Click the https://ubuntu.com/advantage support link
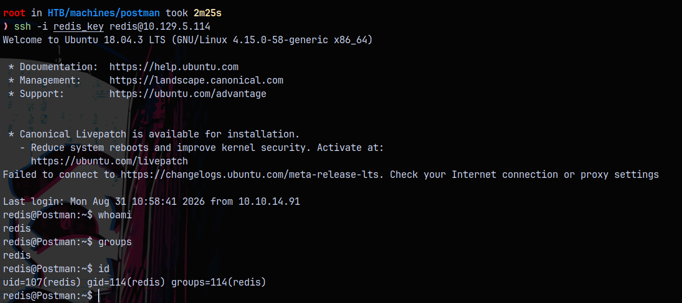Image resolution: width=682 pixels, height=303 pixels. [x=188, y=94]
